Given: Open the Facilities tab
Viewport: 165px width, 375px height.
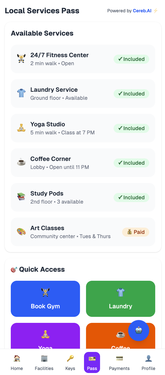Looking at the screenshot, I should pos(44,362).
